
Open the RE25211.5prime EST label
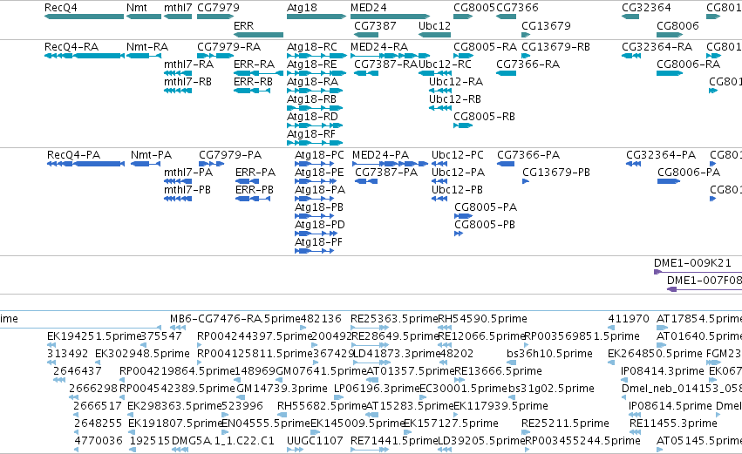[x=565, y=424]
